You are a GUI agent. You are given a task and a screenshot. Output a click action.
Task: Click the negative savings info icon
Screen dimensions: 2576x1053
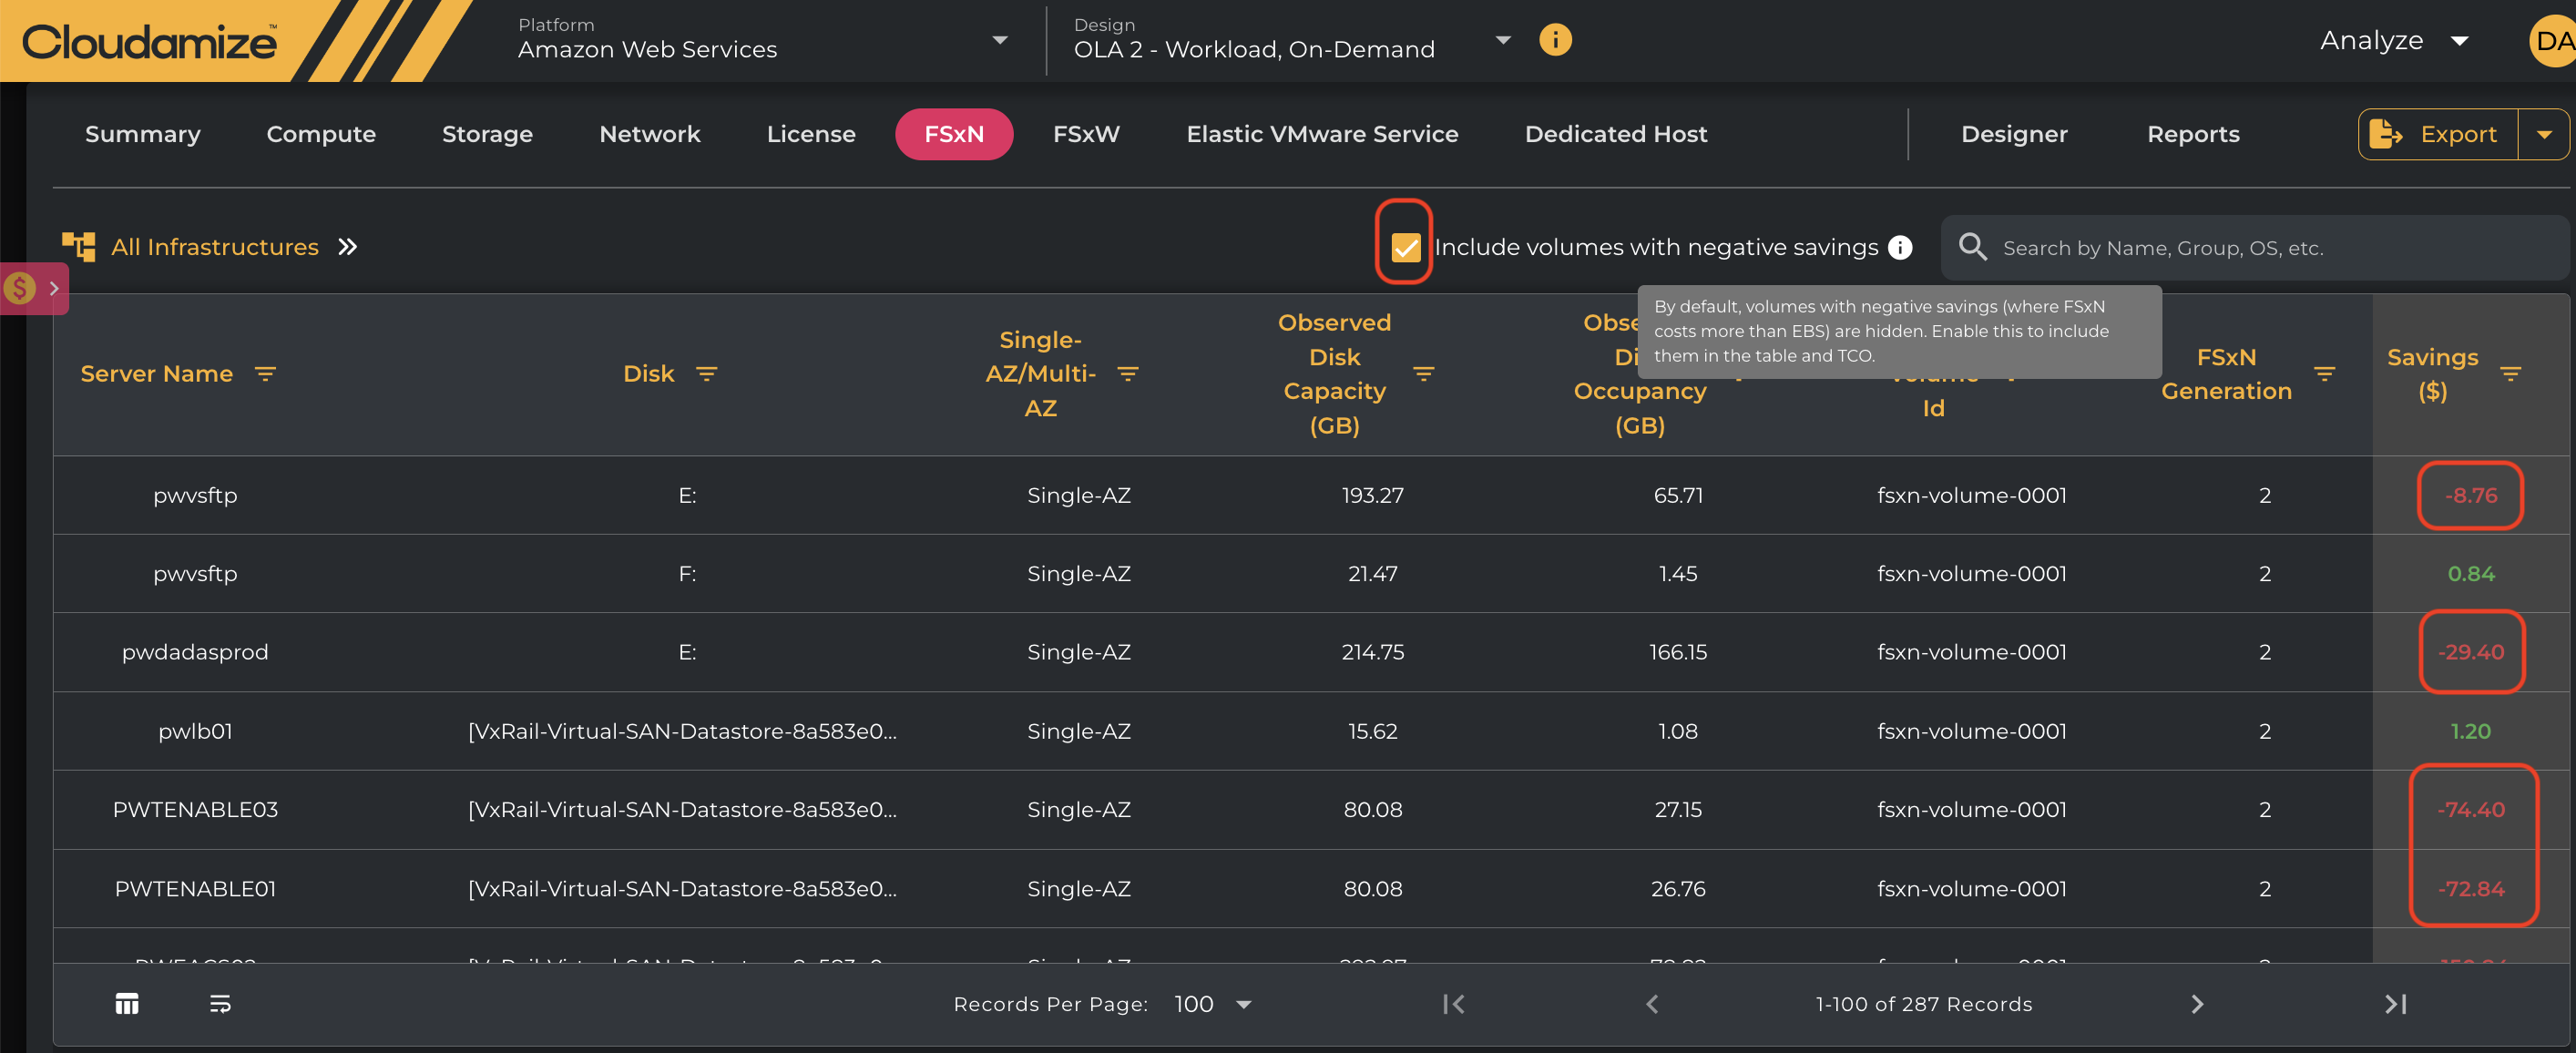click(x=1900, y=247)
